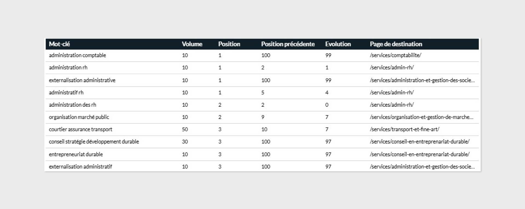Sort by the Evolution column header

coord(338,44)
